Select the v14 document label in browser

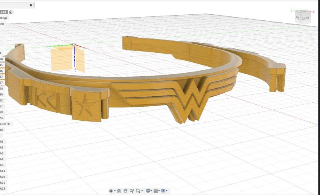coord(4,12)
